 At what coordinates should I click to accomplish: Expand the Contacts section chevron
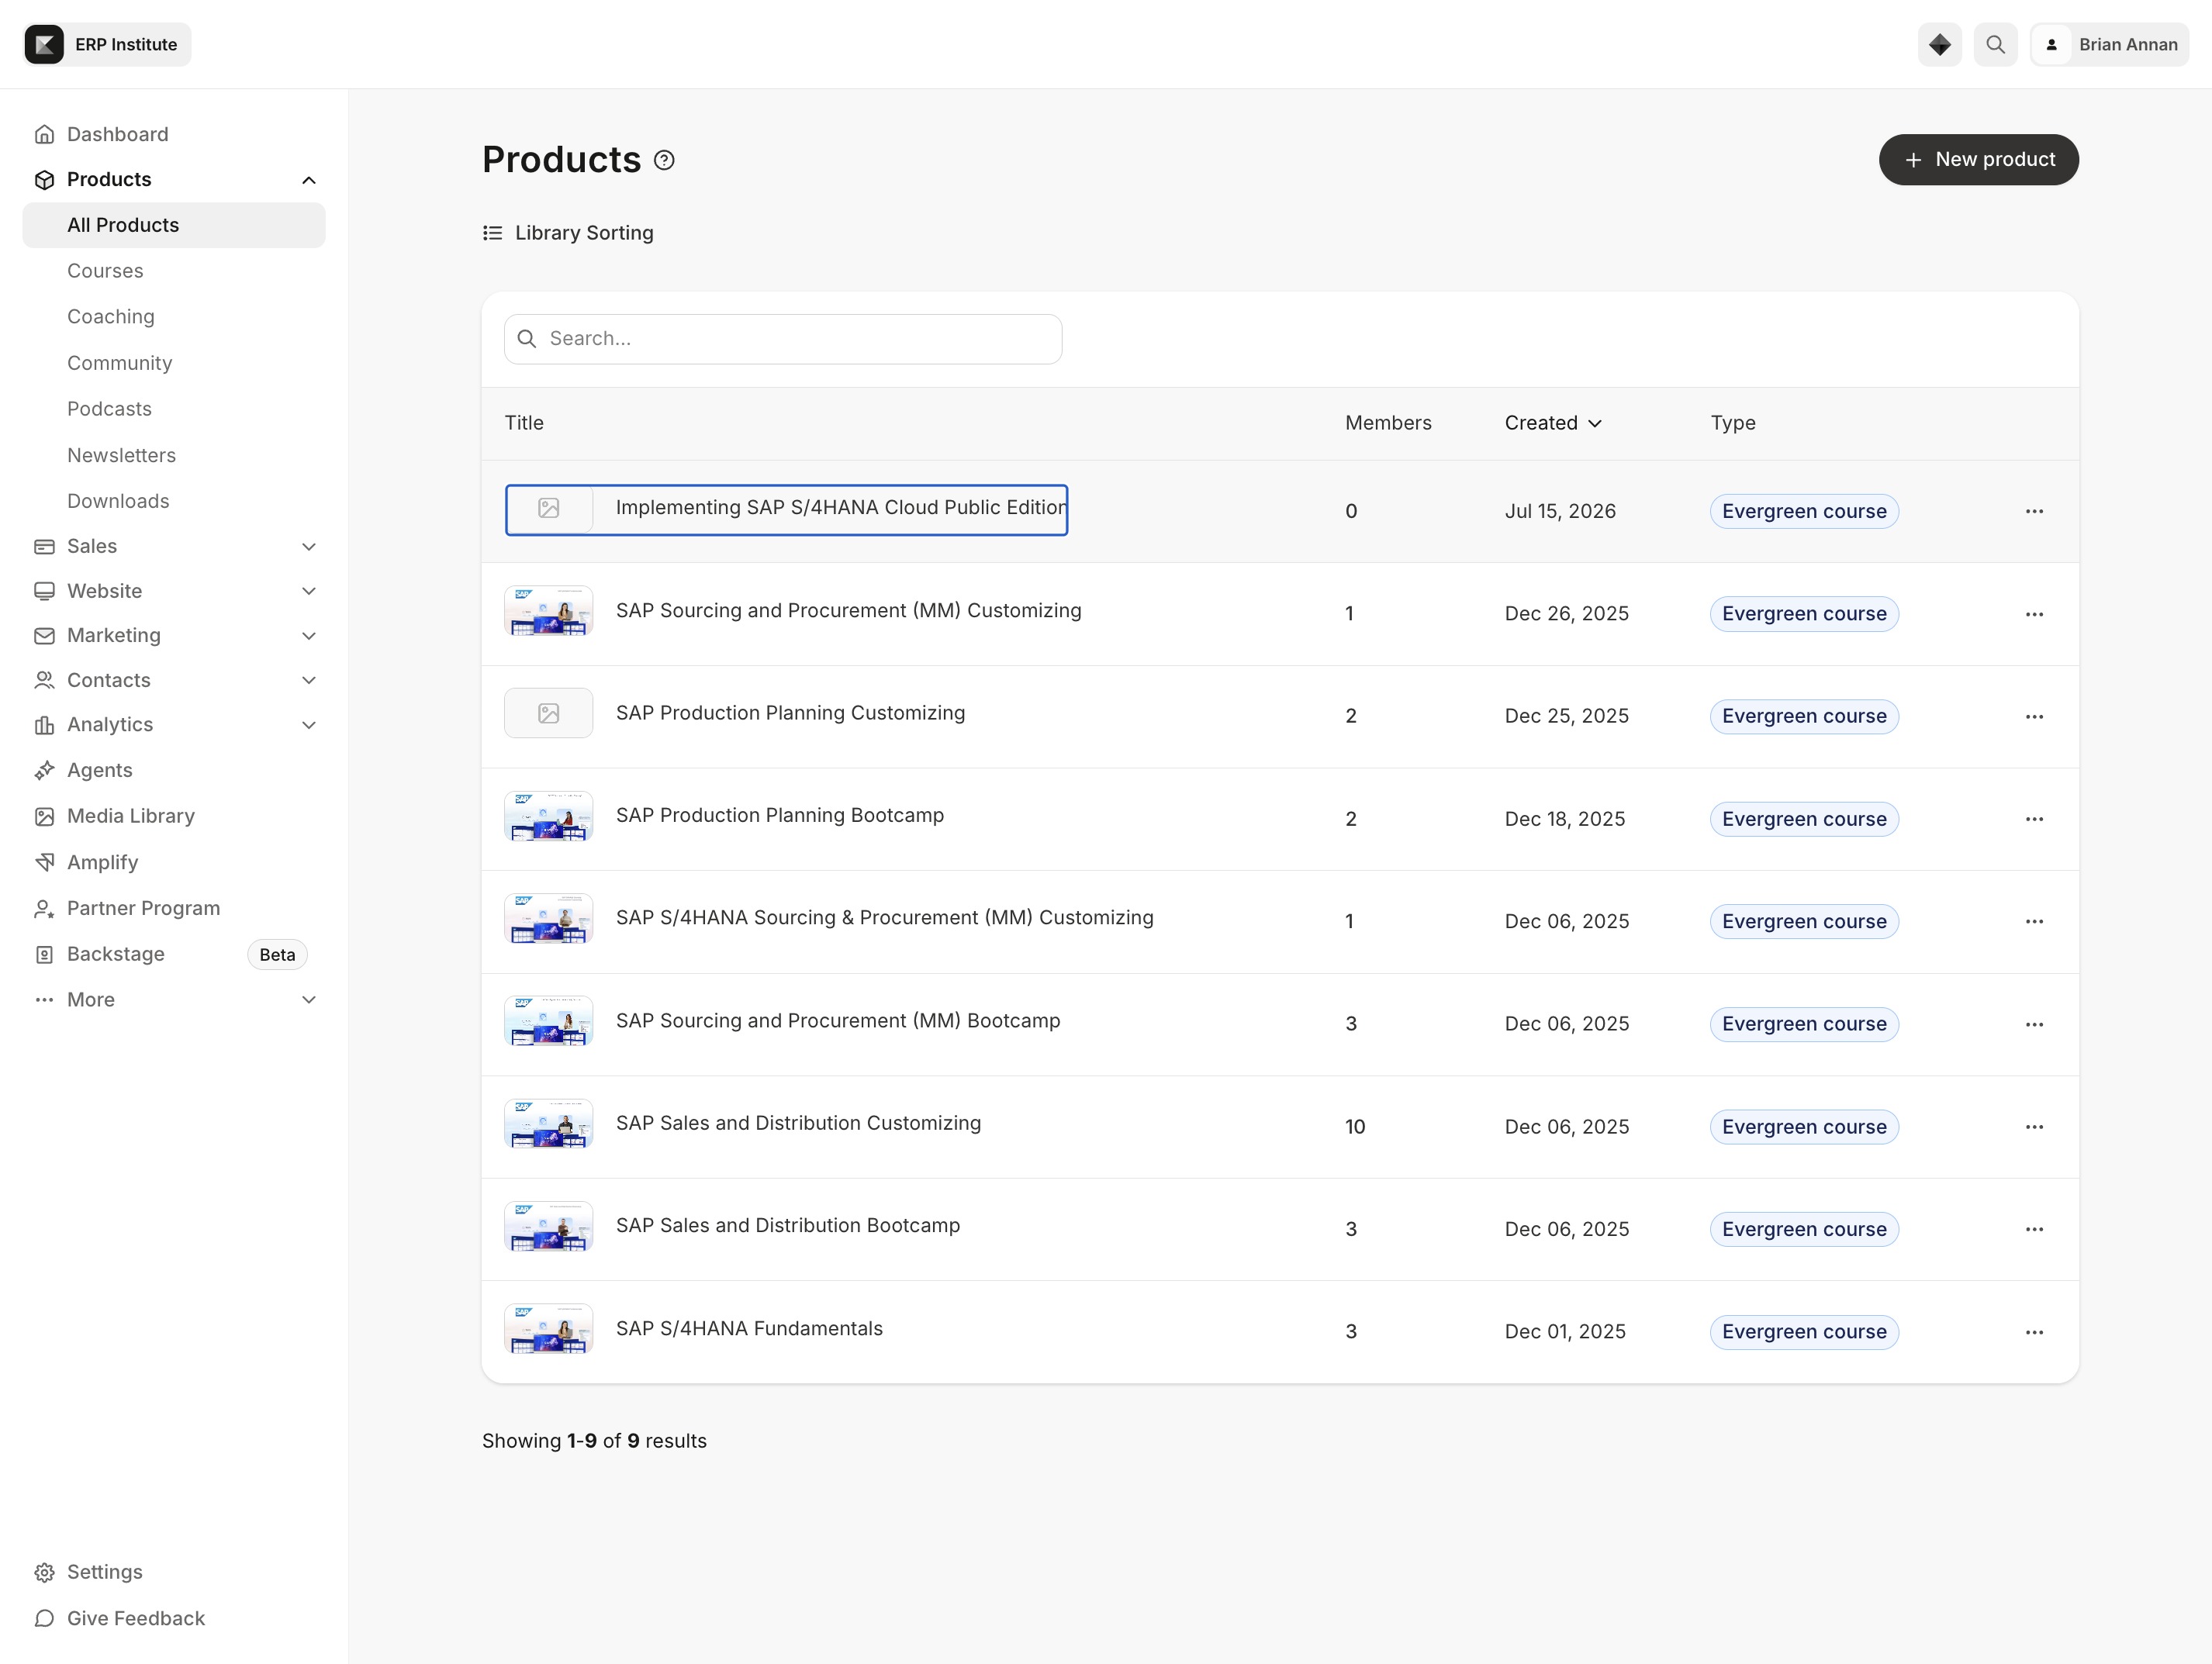(x=309, y=680)
